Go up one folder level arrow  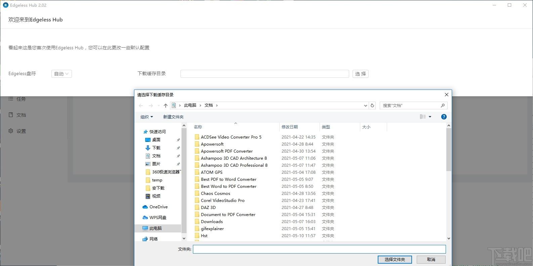(165, 105)
